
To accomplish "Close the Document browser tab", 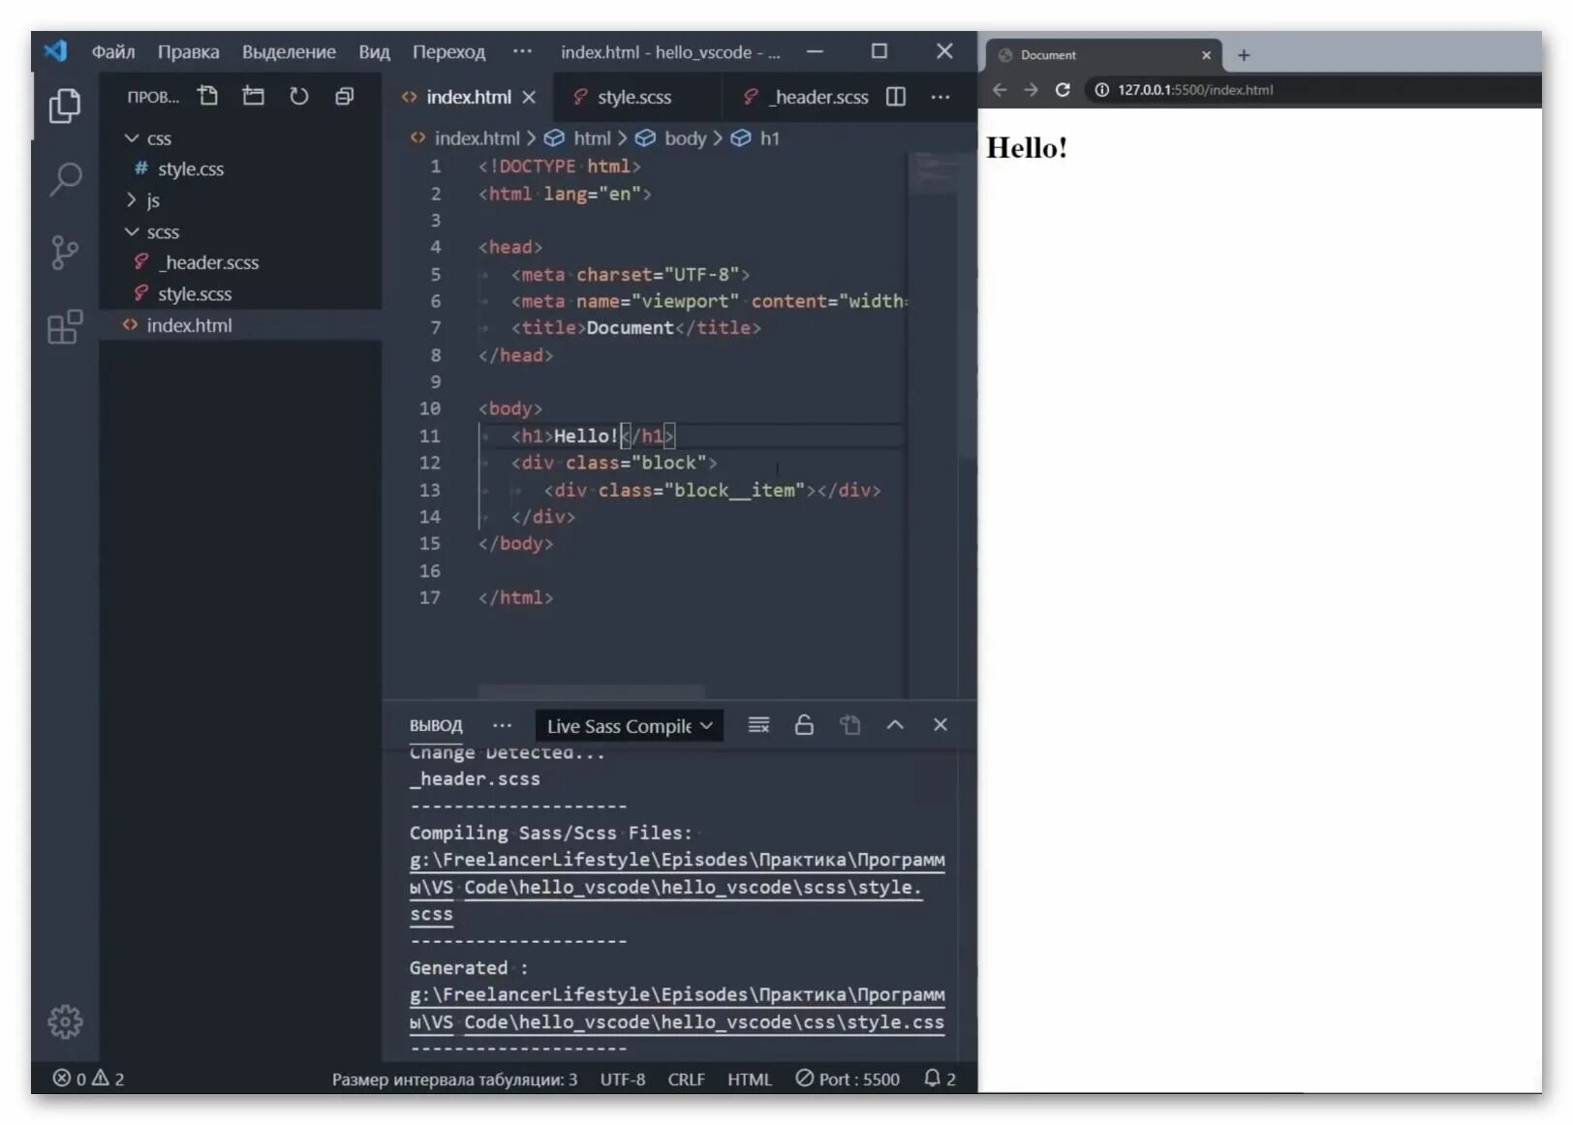I will point(1206,55).
